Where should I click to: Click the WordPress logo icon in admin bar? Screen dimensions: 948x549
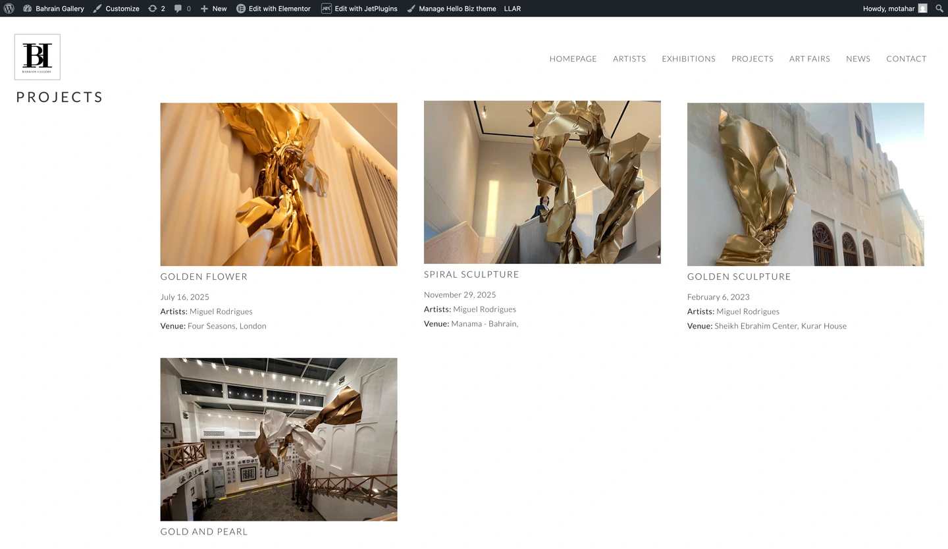9,9
